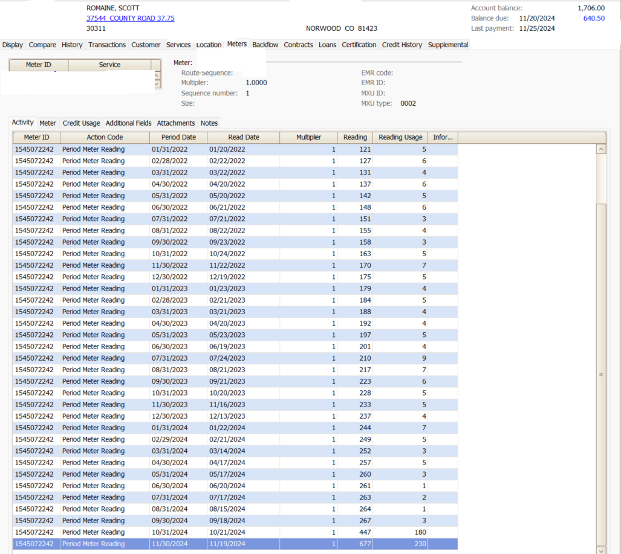
Task: Select the row with read date 03/21/2023
Action: click(235, 312)
